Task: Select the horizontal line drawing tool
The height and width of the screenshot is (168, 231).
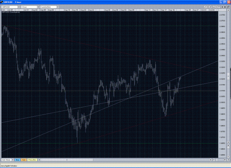Action: tap(208, 7)
